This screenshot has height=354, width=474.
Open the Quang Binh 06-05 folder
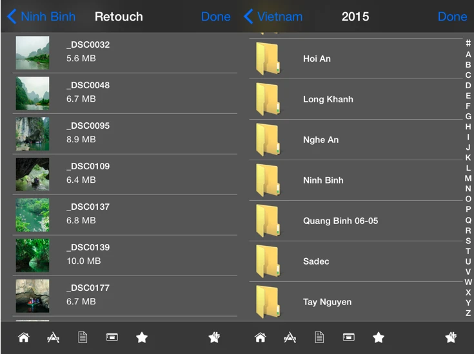tap(340, 221)
